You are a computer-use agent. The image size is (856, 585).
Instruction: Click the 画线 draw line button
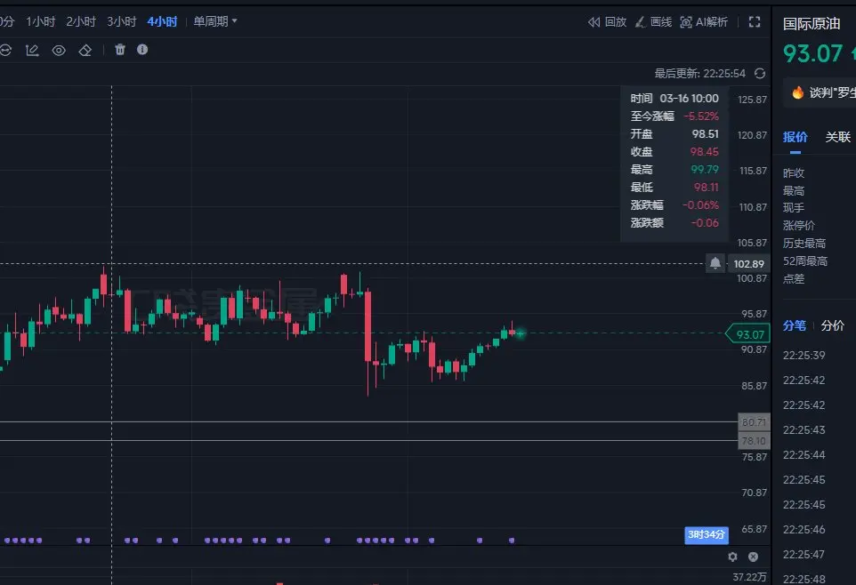tap(653, 22)
